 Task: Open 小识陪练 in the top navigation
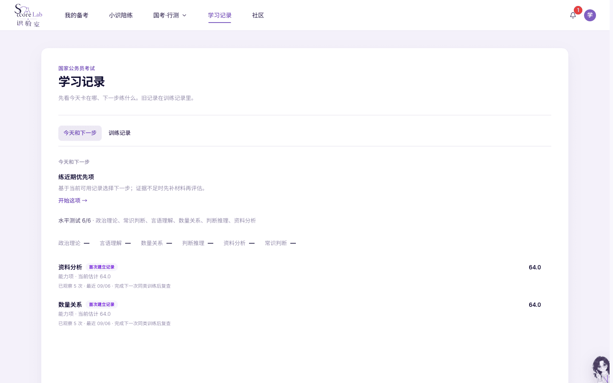pos(121,15)
